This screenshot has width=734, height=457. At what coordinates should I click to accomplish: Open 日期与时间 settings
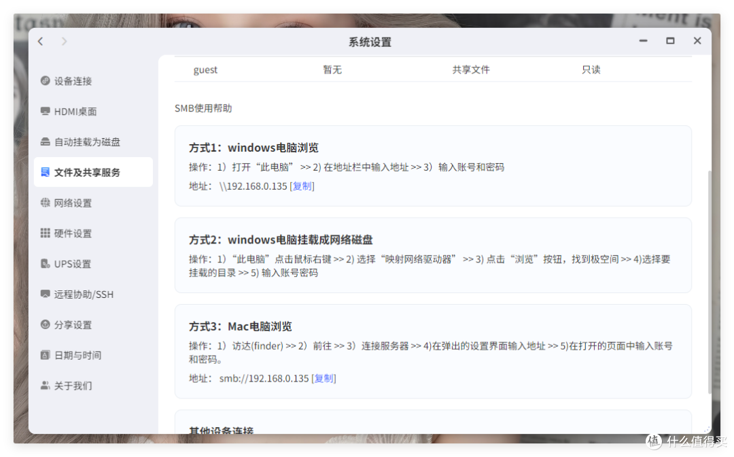click(93, 355)
